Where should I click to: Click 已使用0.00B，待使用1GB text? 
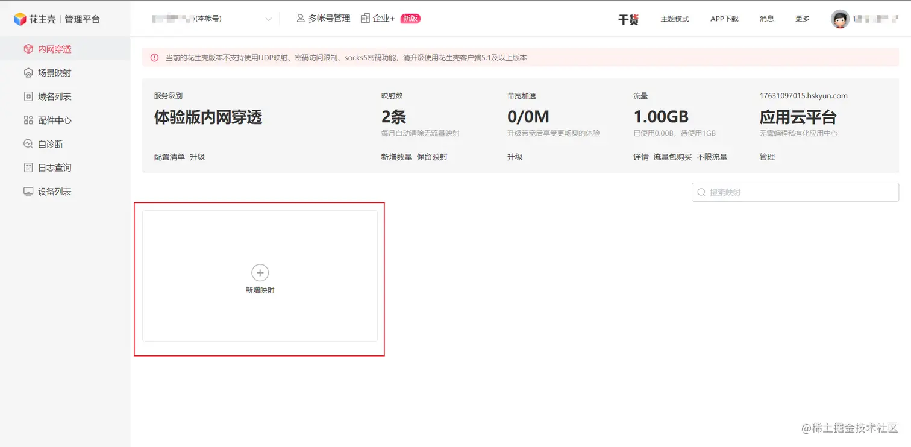(674, 133)
